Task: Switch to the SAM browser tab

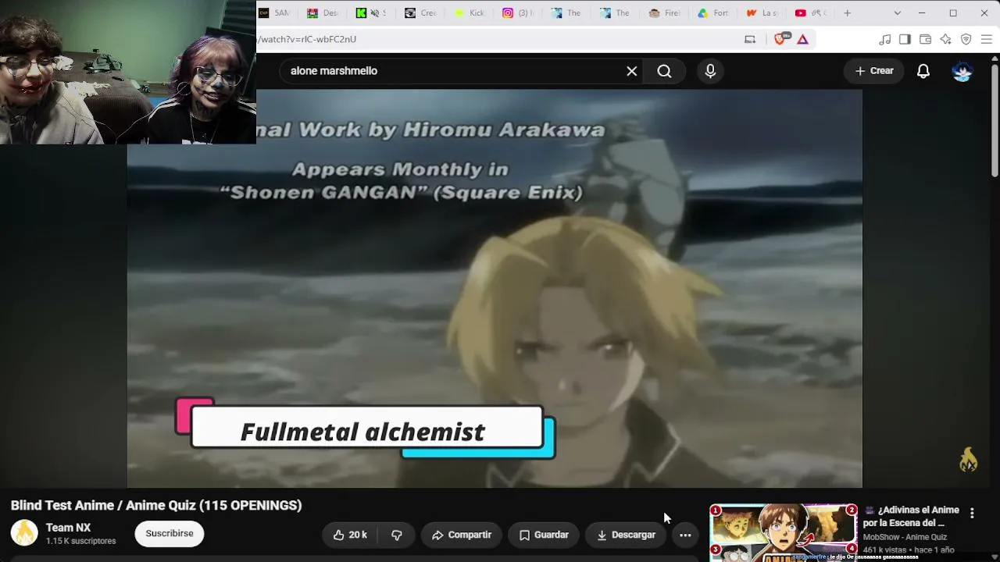Action: tap(273, 12)
